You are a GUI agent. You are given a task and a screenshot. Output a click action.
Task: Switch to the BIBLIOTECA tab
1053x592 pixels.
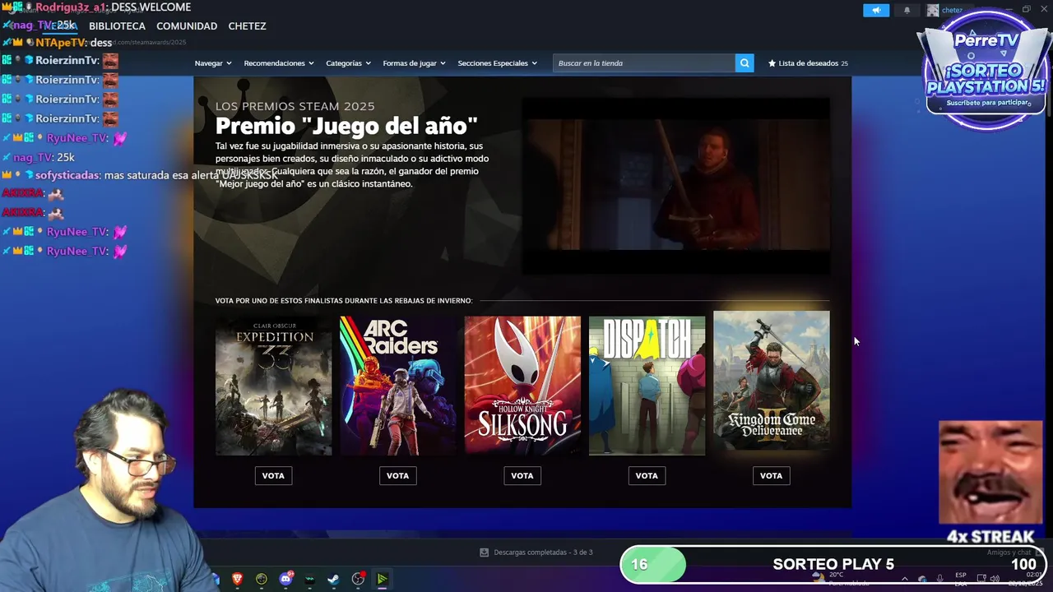tap(117, 26)
